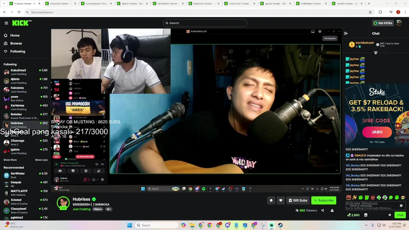Open SerWinter in Recommended list
Screen dimensions: 409x230
[x=26, y=175]
